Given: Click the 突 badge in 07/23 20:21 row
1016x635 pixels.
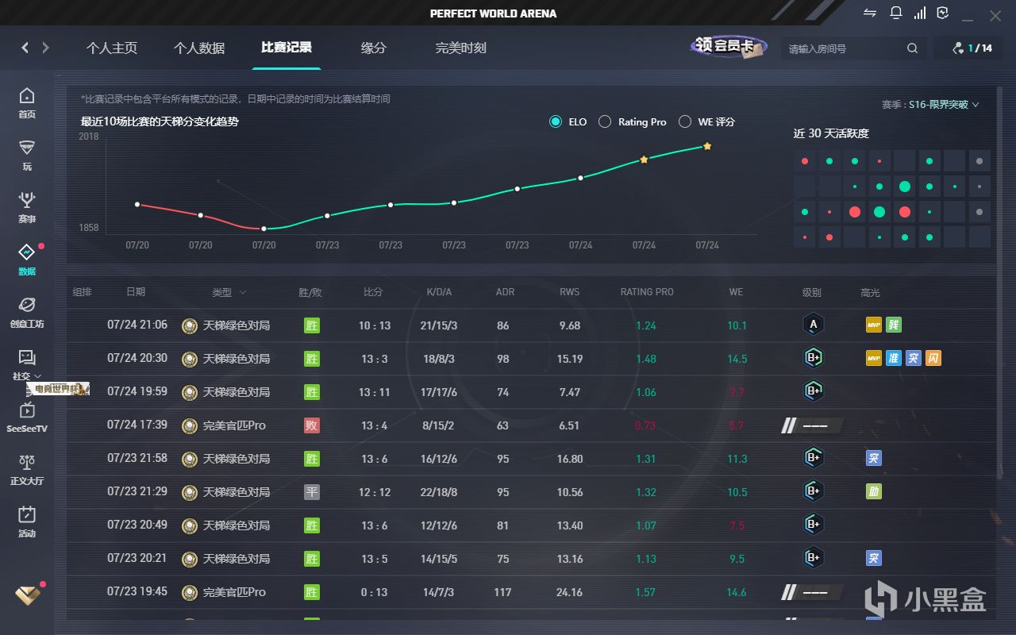Looking at the screenshot, I should (x=874, y=558).
